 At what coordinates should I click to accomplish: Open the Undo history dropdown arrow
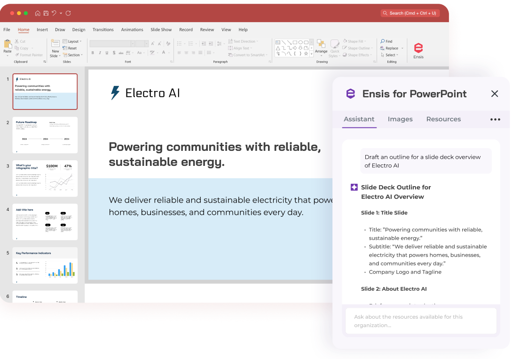(x=61, y=13)
